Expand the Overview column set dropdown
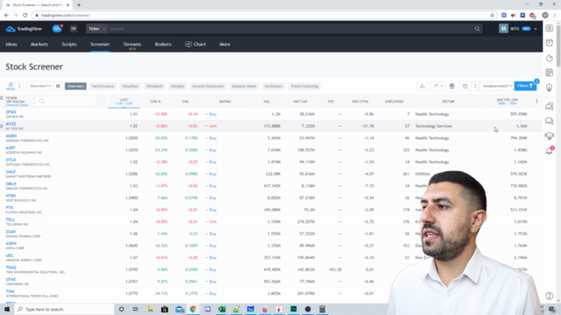561x315 pixels. 39,86
